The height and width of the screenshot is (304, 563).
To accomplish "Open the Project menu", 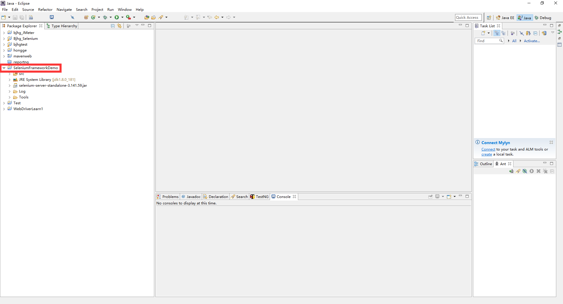I will [97, 10].
